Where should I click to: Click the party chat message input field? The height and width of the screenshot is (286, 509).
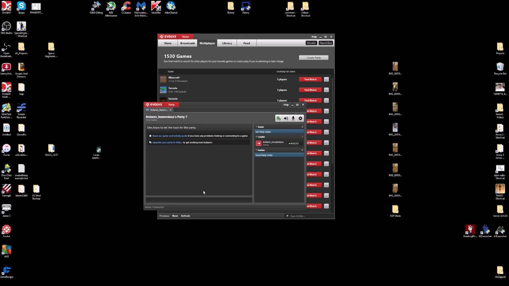199,200
